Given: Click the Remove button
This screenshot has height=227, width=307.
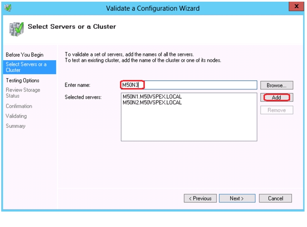Looking at the screenshot, I should point(277,110).
